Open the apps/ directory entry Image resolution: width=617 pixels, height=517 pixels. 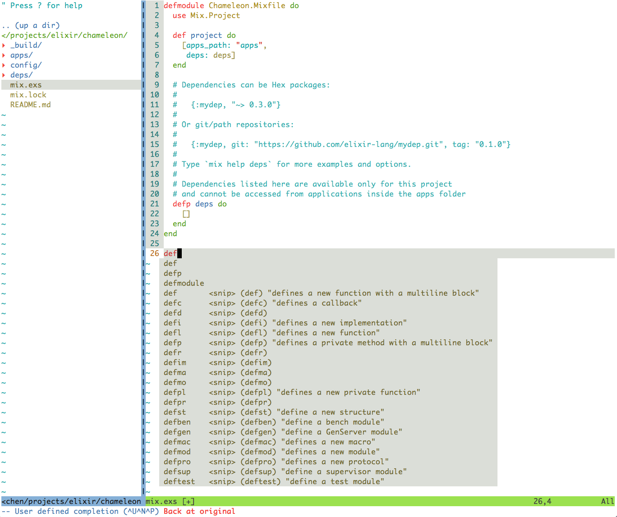point(22,55)
